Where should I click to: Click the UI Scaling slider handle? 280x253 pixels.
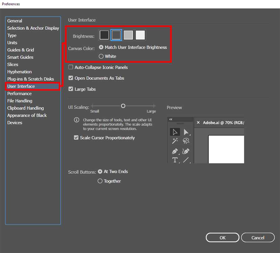point(123,106)
